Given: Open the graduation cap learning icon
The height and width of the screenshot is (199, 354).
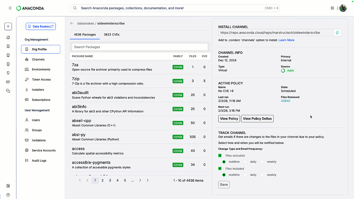Looking at the screenshot, I should point(8,82).
